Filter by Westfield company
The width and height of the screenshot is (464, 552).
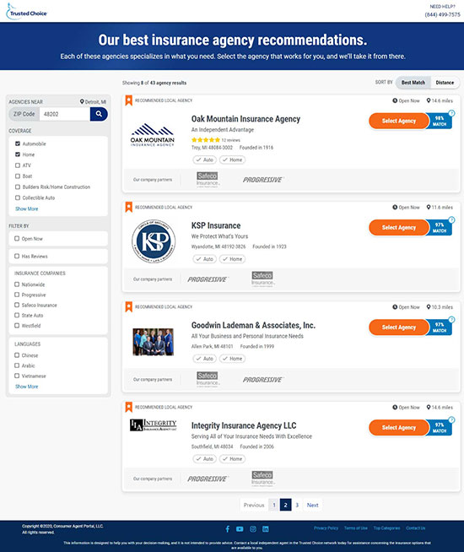coord(17,325)
